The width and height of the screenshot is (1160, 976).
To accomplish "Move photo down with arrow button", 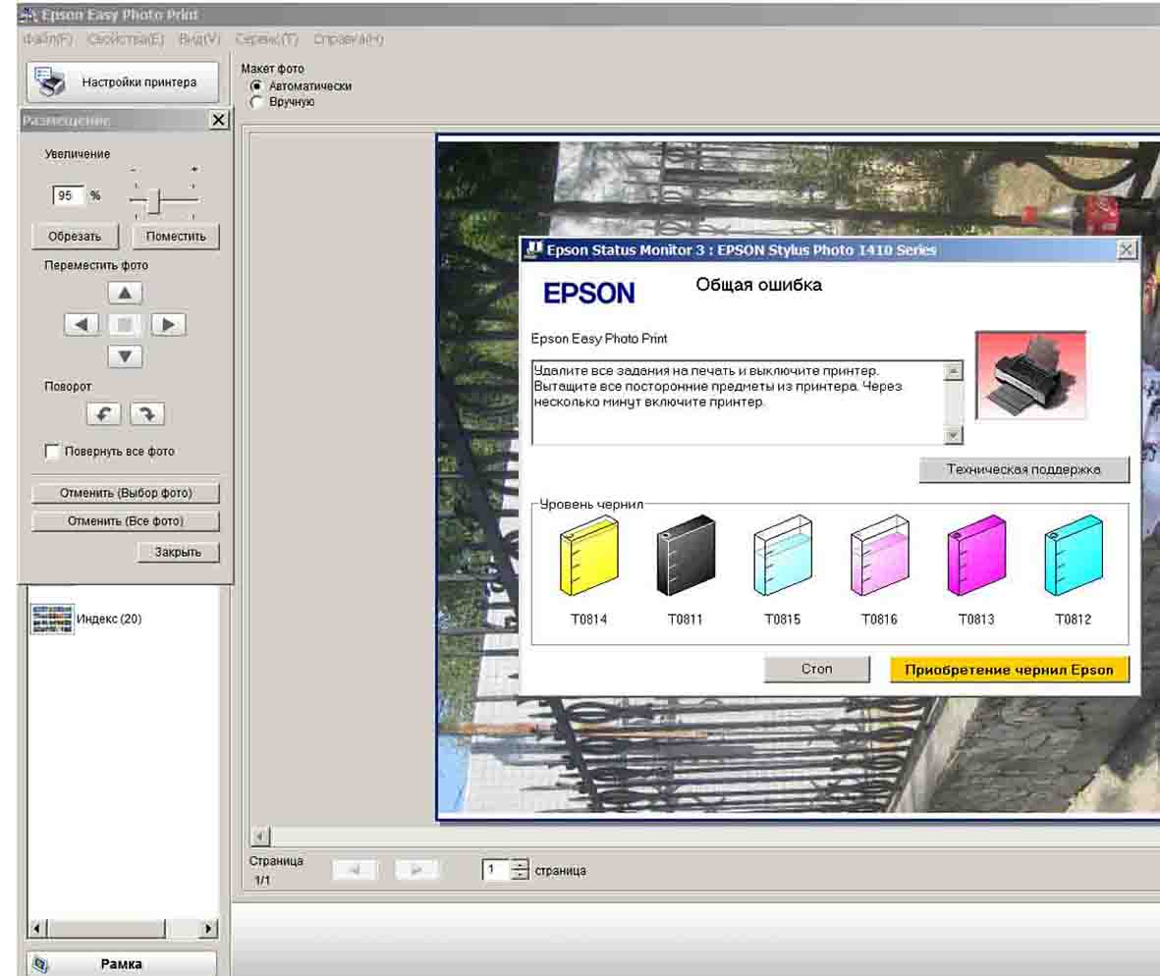I will (125, 356).
